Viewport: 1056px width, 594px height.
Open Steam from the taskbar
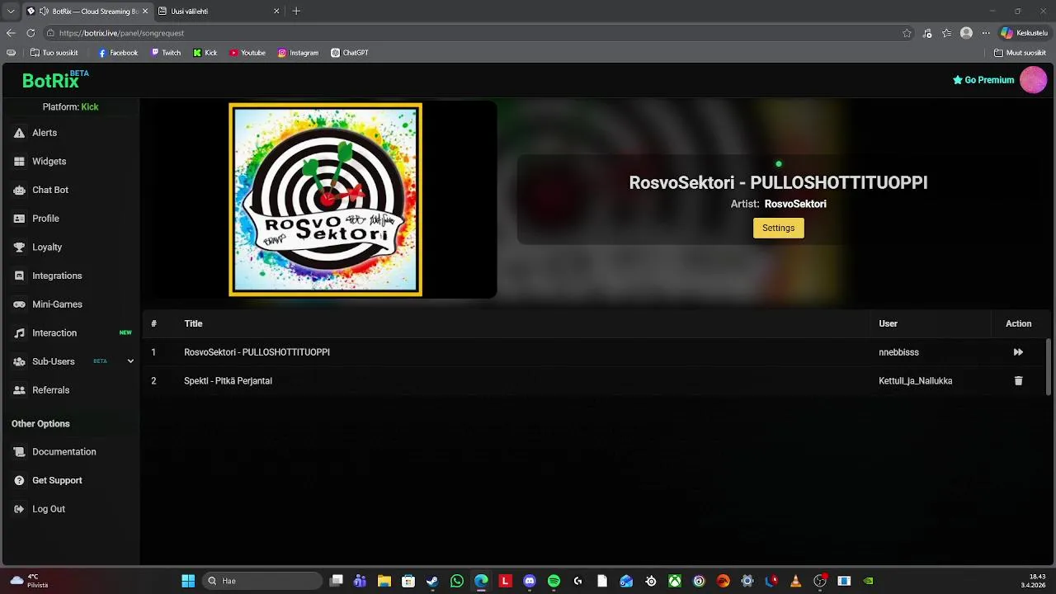coord(432,581)
